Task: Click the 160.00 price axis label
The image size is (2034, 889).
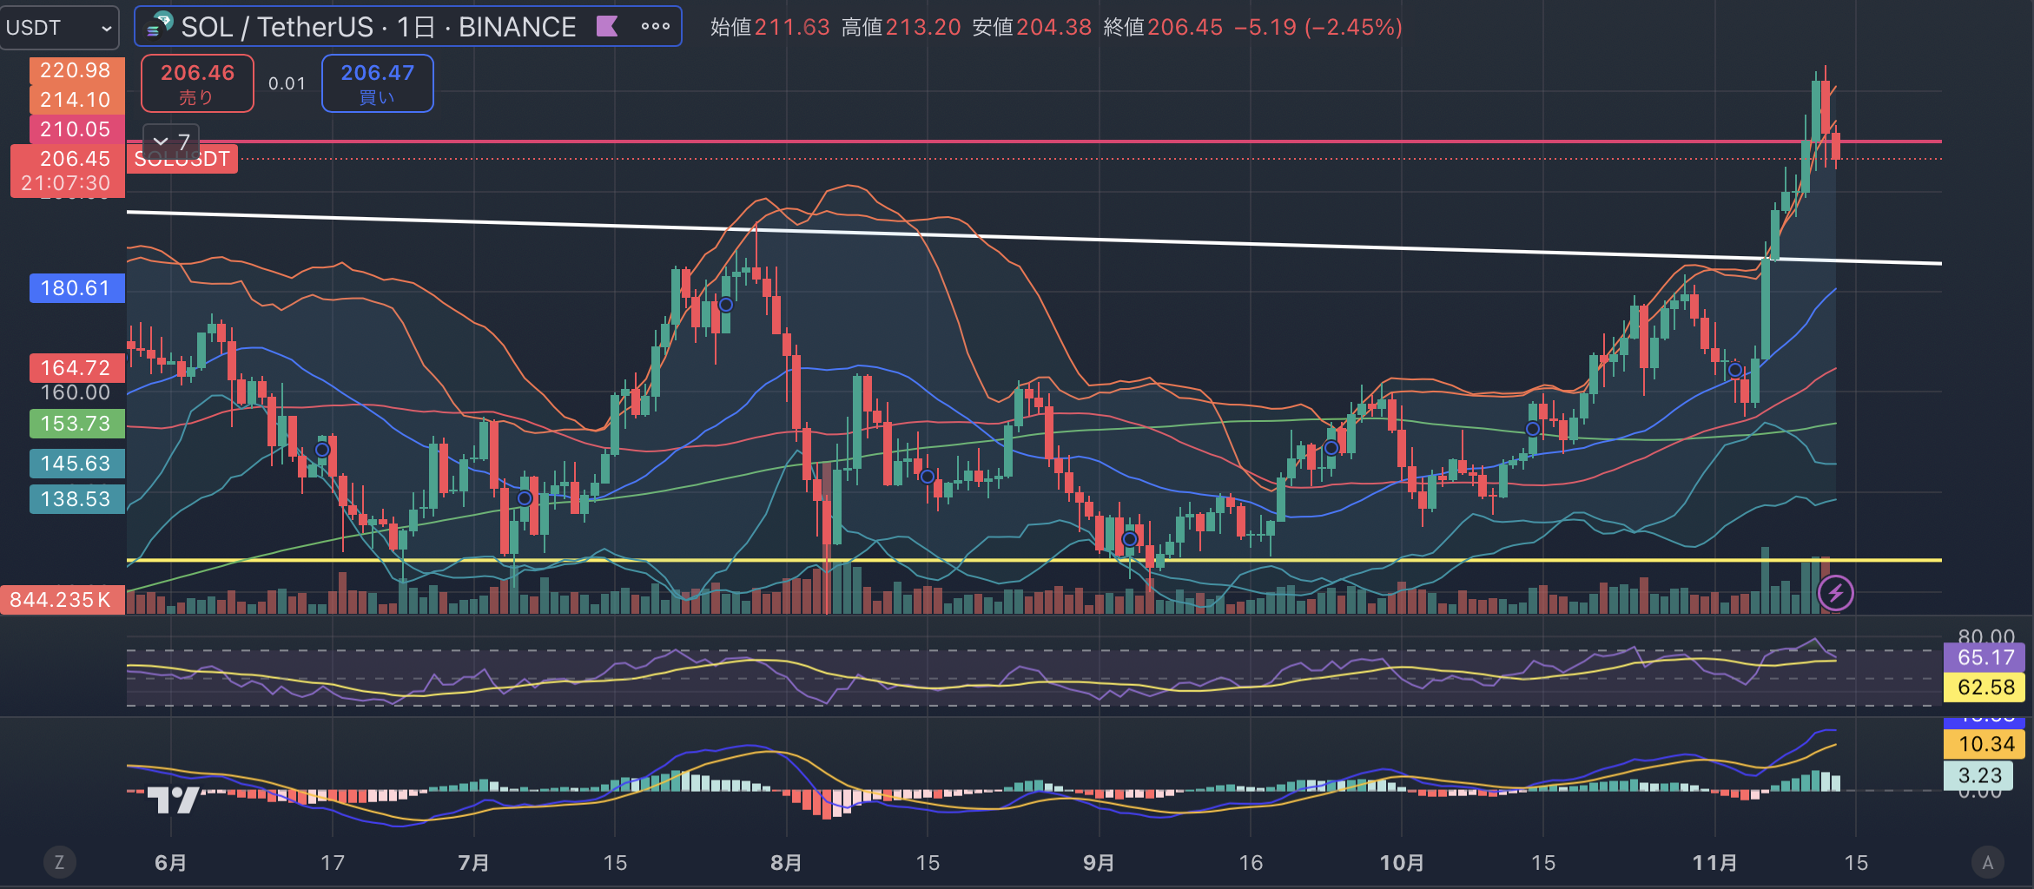Action: [x=76, y=392]
